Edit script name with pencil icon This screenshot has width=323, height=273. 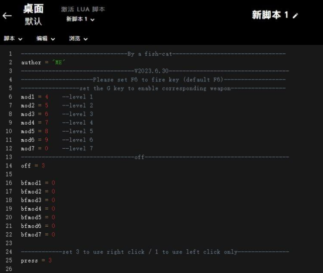coord(295,16)
